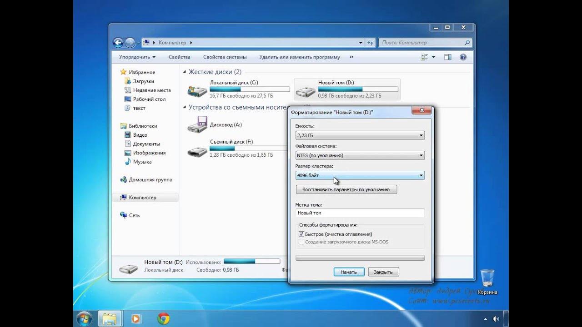Image resolution: width=582 pixels, height=327 pixels.
Task: Click Удалить или изменить программу
Action: click(300, 57)
